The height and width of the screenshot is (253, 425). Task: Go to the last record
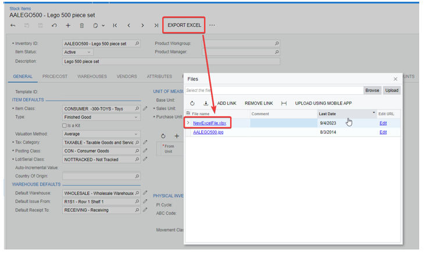tap(156, 26)
